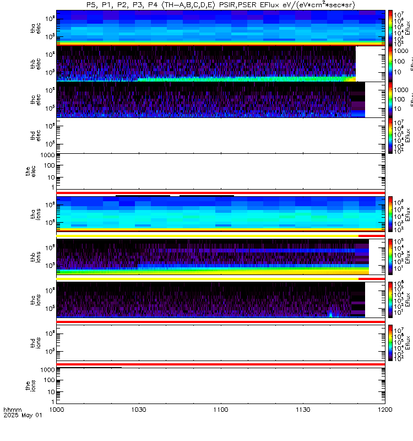Select the 'thc elec' y-axis label

coord(36,100)
